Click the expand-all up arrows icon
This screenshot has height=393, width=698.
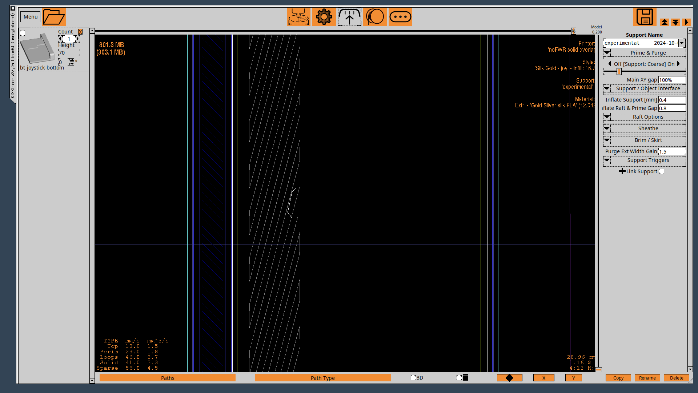point(665,22)
